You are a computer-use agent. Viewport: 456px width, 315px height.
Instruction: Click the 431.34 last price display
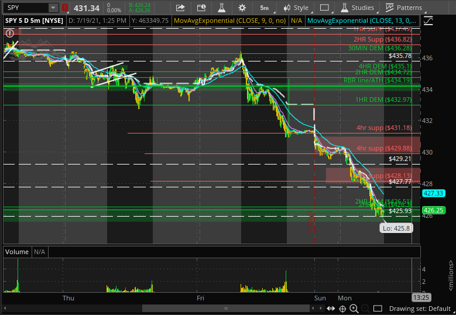point(87,8)
